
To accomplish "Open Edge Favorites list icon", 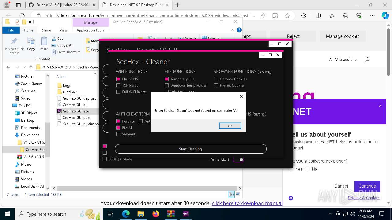I will [x=332, y=16].
